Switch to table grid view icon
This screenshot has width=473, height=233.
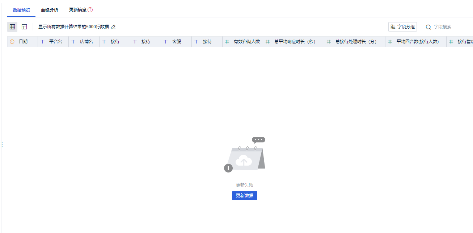click(x=12, y=27)
